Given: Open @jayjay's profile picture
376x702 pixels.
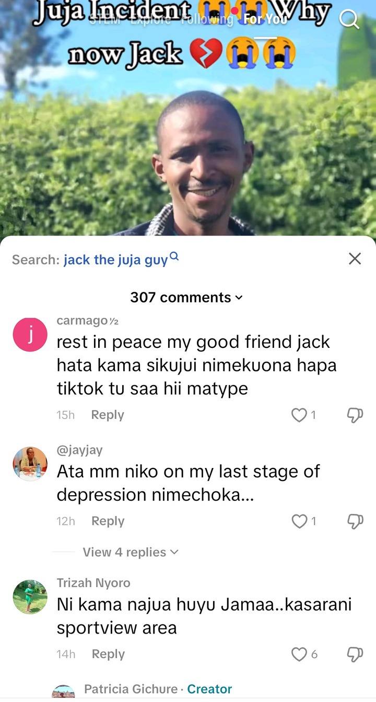Looking at the screenshot, I should (x=30, y=464).
